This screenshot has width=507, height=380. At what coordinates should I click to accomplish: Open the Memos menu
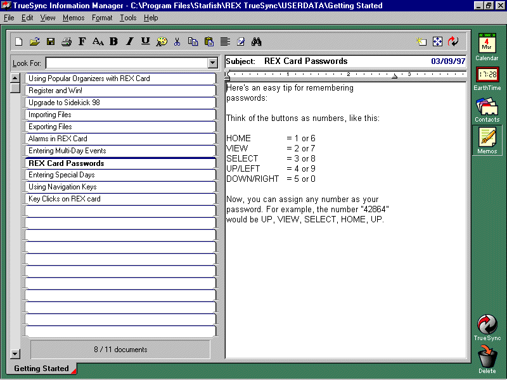point(74,18)
